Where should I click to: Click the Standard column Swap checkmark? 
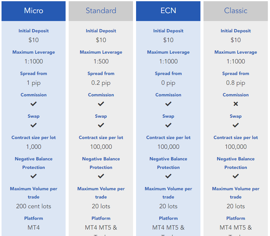tap(101, 125)
